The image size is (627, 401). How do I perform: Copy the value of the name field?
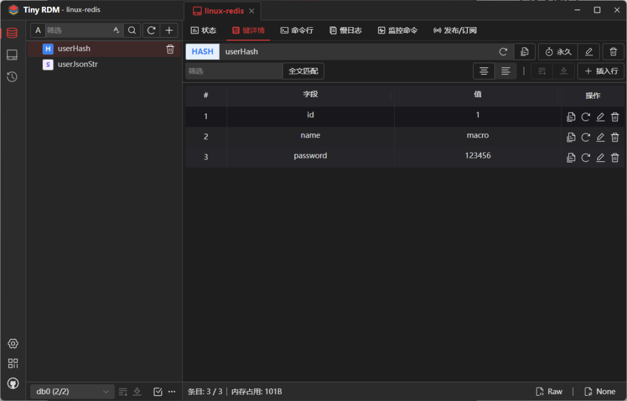coord(571,137)
